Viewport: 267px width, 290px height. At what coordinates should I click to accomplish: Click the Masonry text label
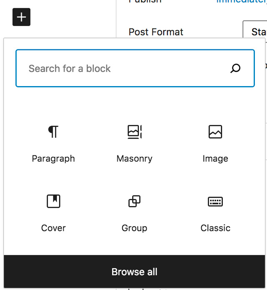[x=134, y=159]
